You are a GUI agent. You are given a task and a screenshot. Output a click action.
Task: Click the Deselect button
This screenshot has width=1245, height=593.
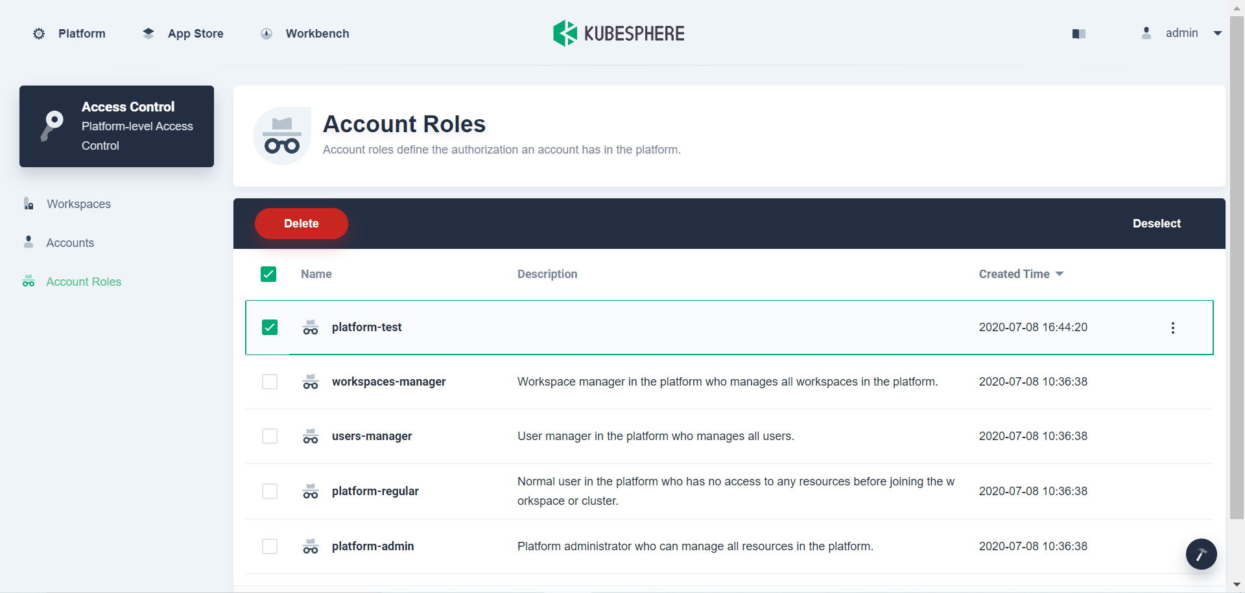click(1157, 223)
